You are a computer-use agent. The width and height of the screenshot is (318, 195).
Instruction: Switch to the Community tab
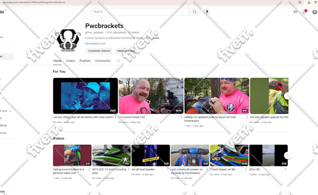pos(102,61)
